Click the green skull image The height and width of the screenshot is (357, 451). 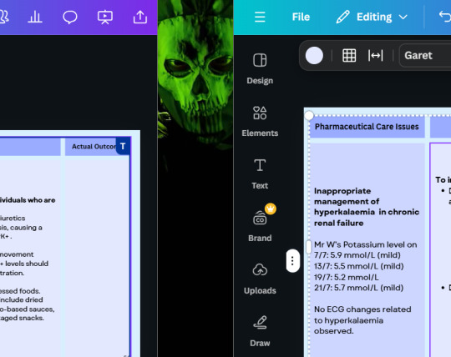(195, 75)
